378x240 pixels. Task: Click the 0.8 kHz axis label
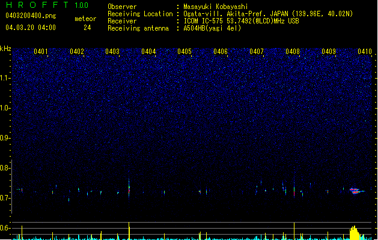pyautogui.click(x=5, y=168)
